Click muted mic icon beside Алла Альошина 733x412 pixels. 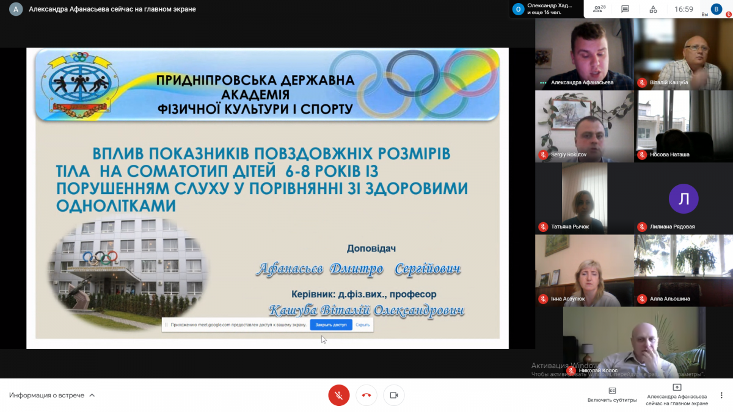pyautogui.click(x=642, y=298)
